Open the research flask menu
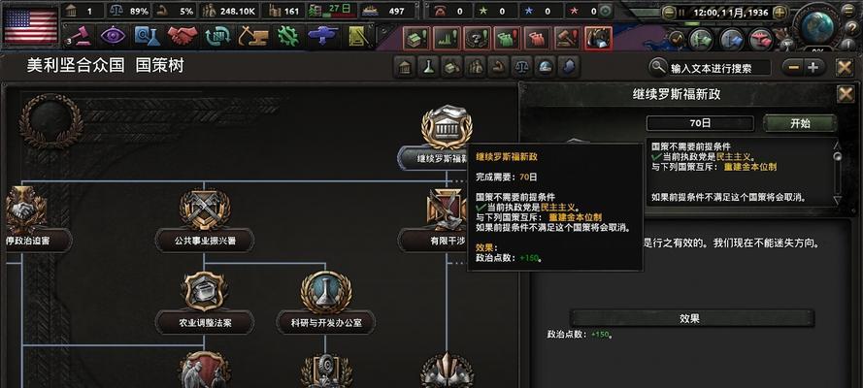This screenshot has height=388, width=863. (x=148, y=36)
